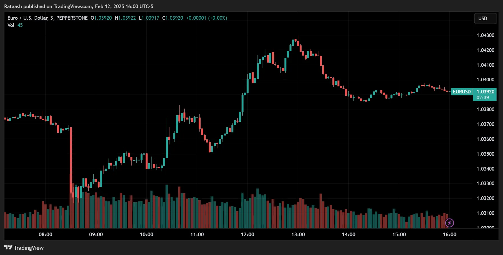Select the 16:00 time axis label
This screenshot has height=255, width=503.
[450, 235]
